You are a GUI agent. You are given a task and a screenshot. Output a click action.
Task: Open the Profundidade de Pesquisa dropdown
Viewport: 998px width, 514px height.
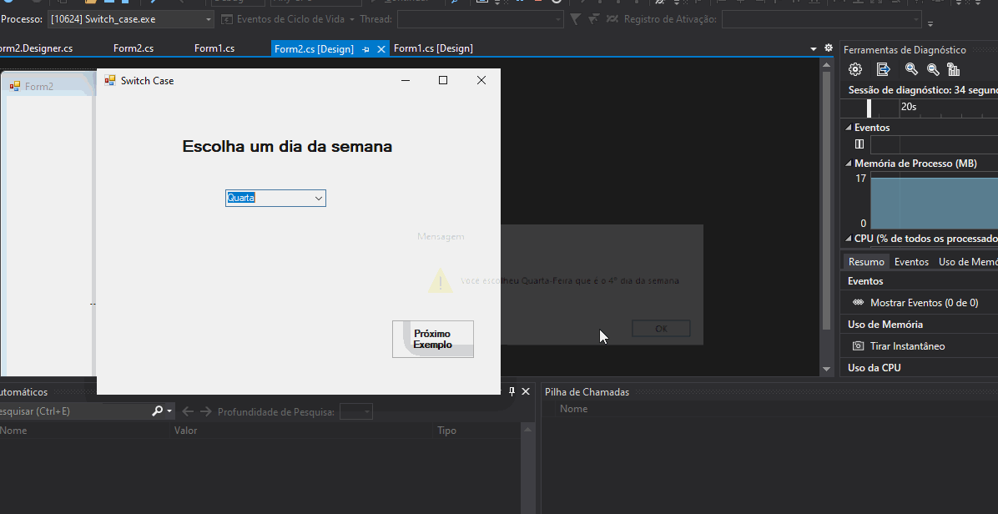pyautogui.click(x=367, y=412)
